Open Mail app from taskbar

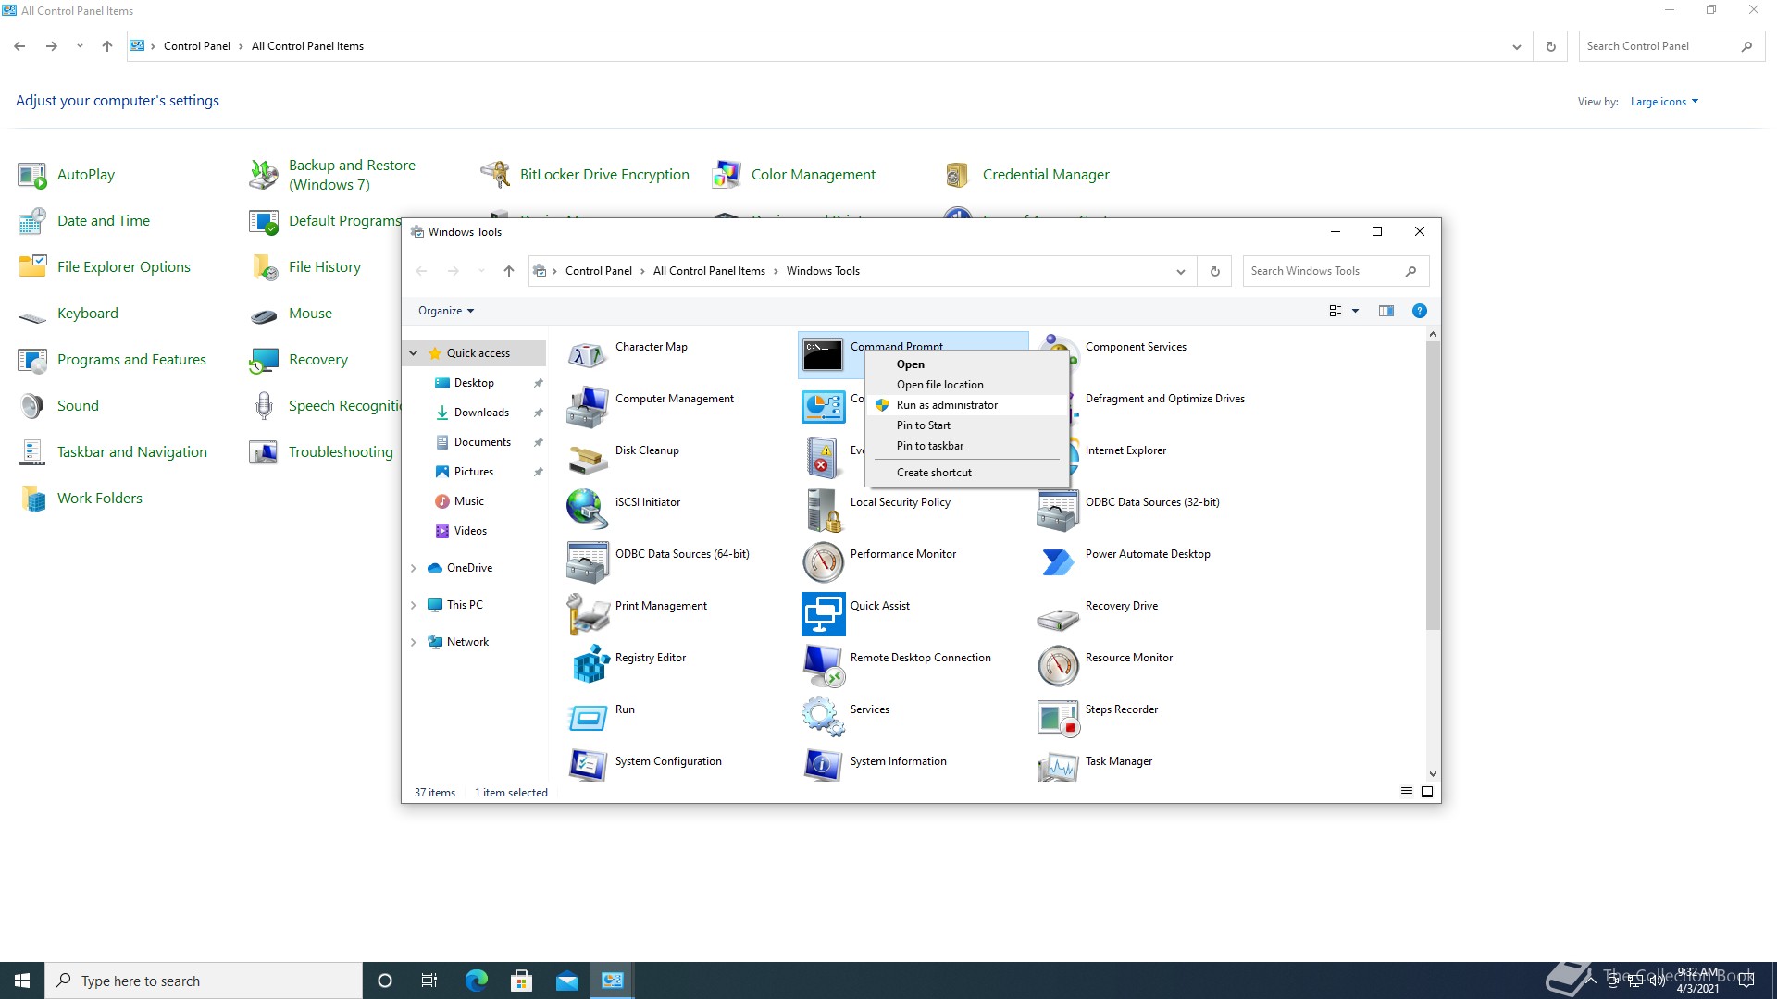[566, 980]
